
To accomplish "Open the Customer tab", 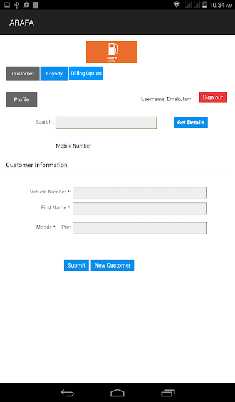I will (x=23, y=73).
